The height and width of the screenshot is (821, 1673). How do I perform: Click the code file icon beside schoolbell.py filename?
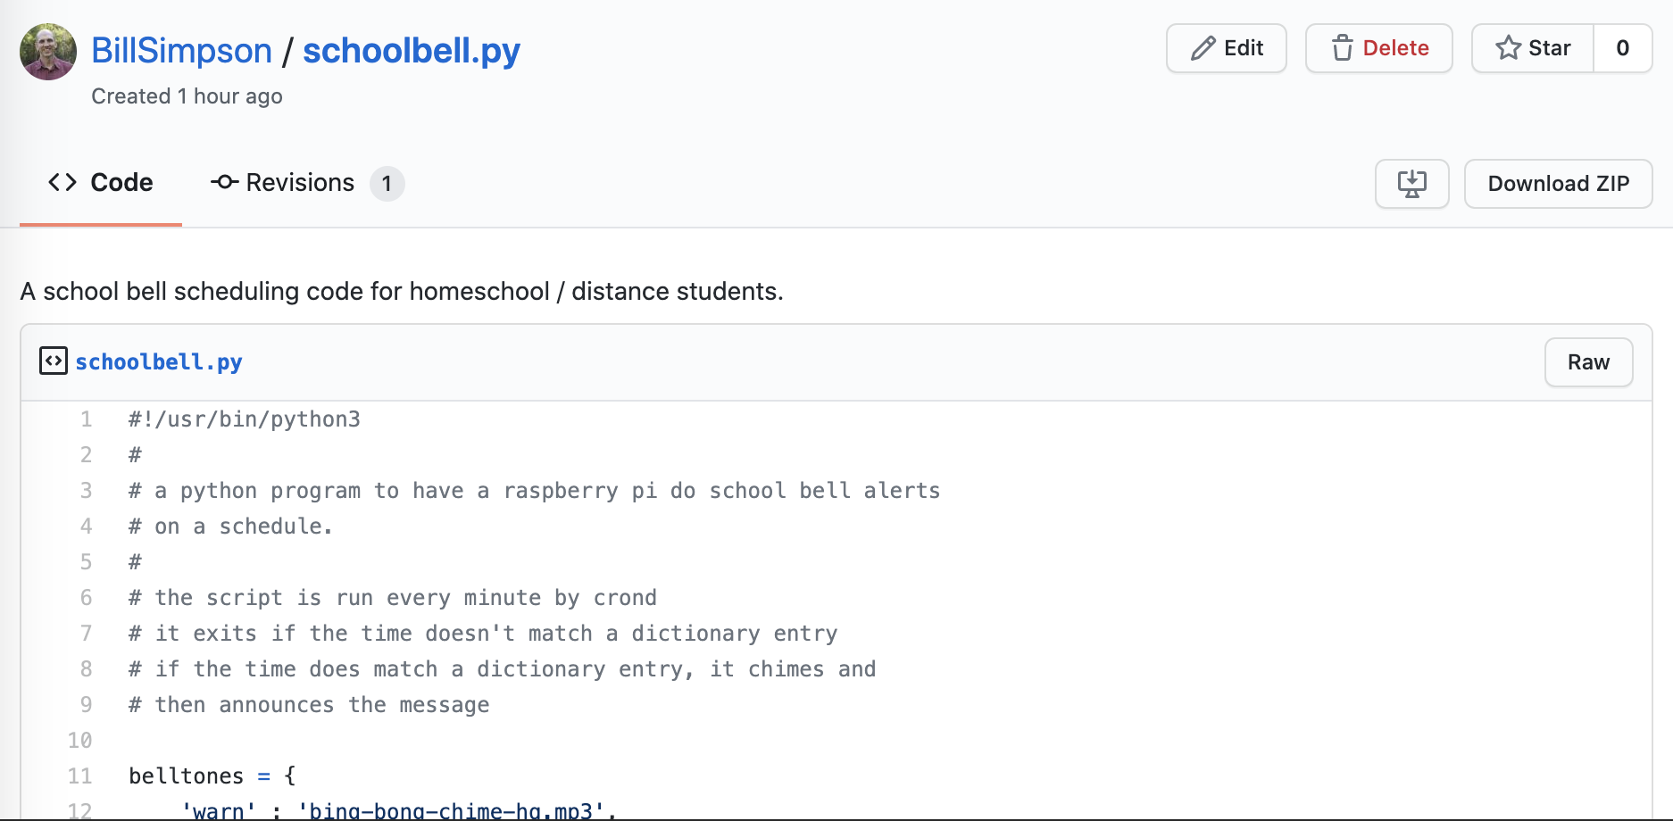(54, 361)
